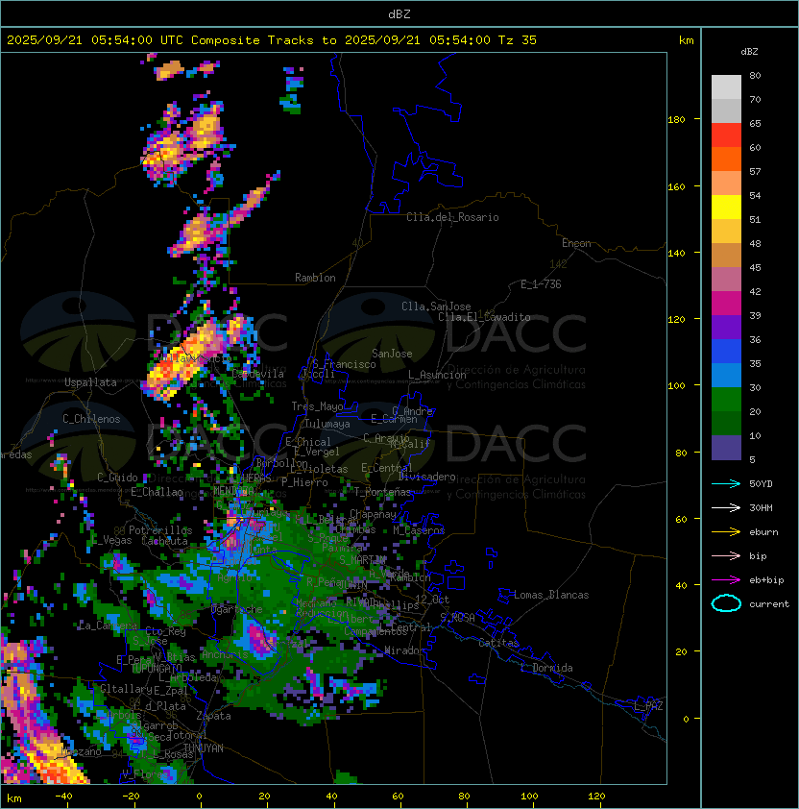The image size is (799, 809).
Task: Click the Tres_Mayo place label
Action: [x=317, y=406]
